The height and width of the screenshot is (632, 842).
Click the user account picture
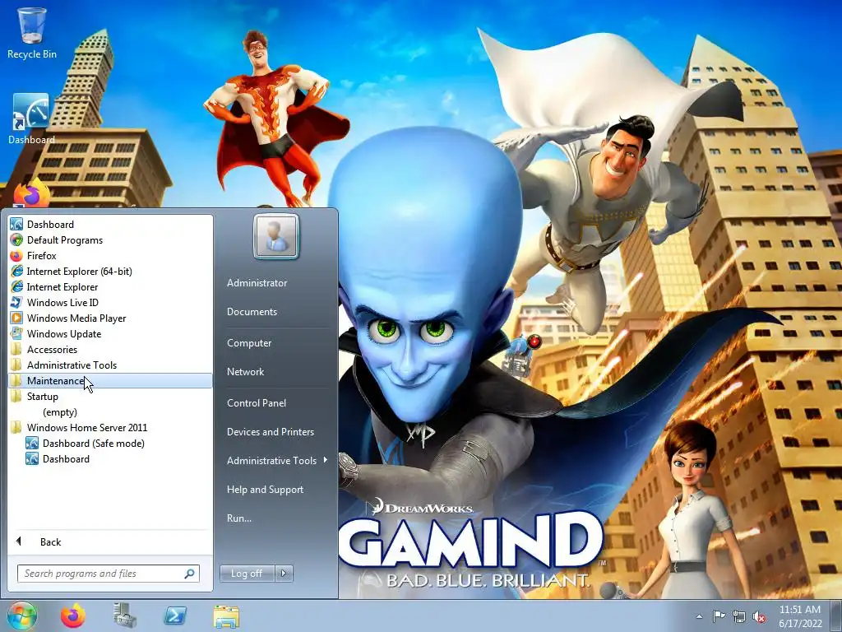tap(276, 236)
